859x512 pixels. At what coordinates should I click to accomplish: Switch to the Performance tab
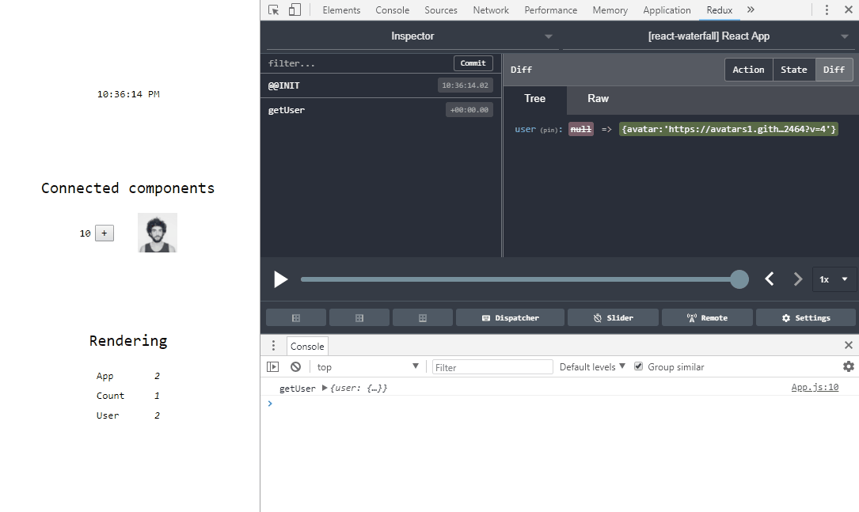point(550,9)
